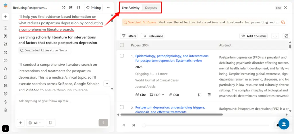This screenshot has width=294, height=134.
Task: Delete the Epidemiology, pathophysiology paper row
Action: pos(209,95)
